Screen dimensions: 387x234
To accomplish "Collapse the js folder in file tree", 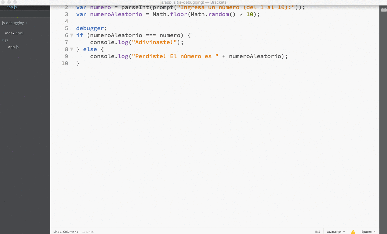I will [3, 40].
